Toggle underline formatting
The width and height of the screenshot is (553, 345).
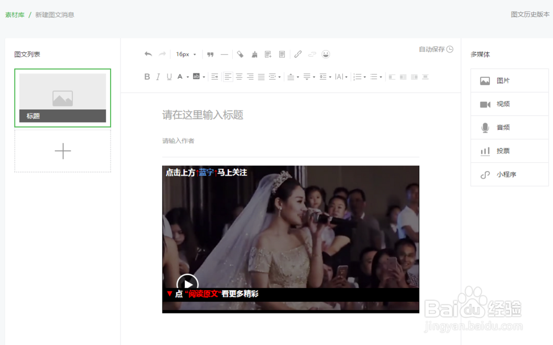pos(169,77)
